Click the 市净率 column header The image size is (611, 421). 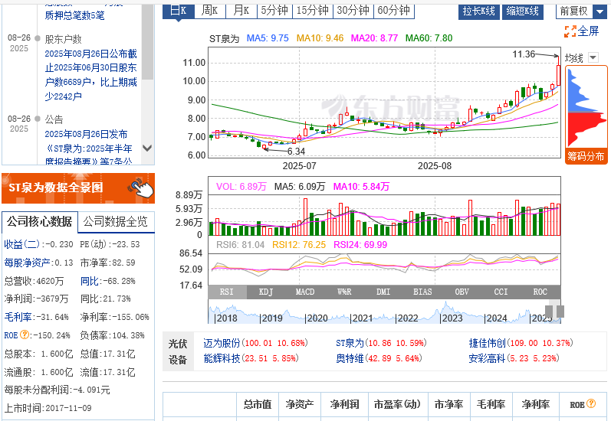[449, 405]
